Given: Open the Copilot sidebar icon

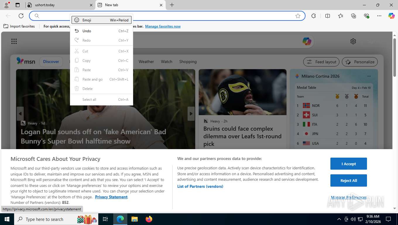Looking at the screenshot, I should (392, 16).
